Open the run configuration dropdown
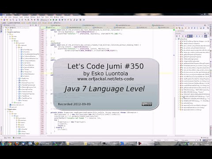The image size is (212, 159). (45, 20)
